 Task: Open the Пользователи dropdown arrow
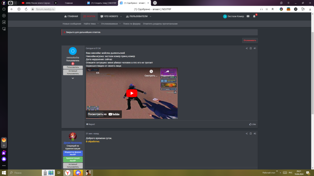tap(150, 16)
